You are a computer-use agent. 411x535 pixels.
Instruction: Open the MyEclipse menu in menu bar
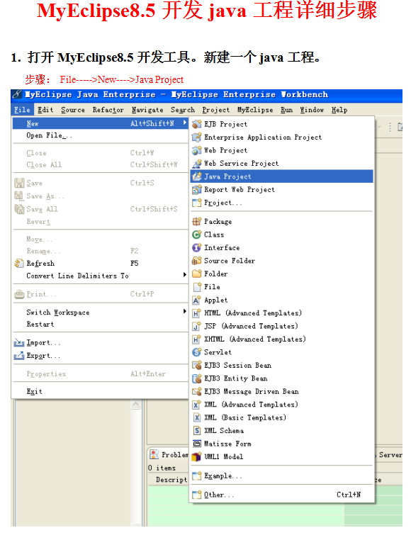point(255,110)
